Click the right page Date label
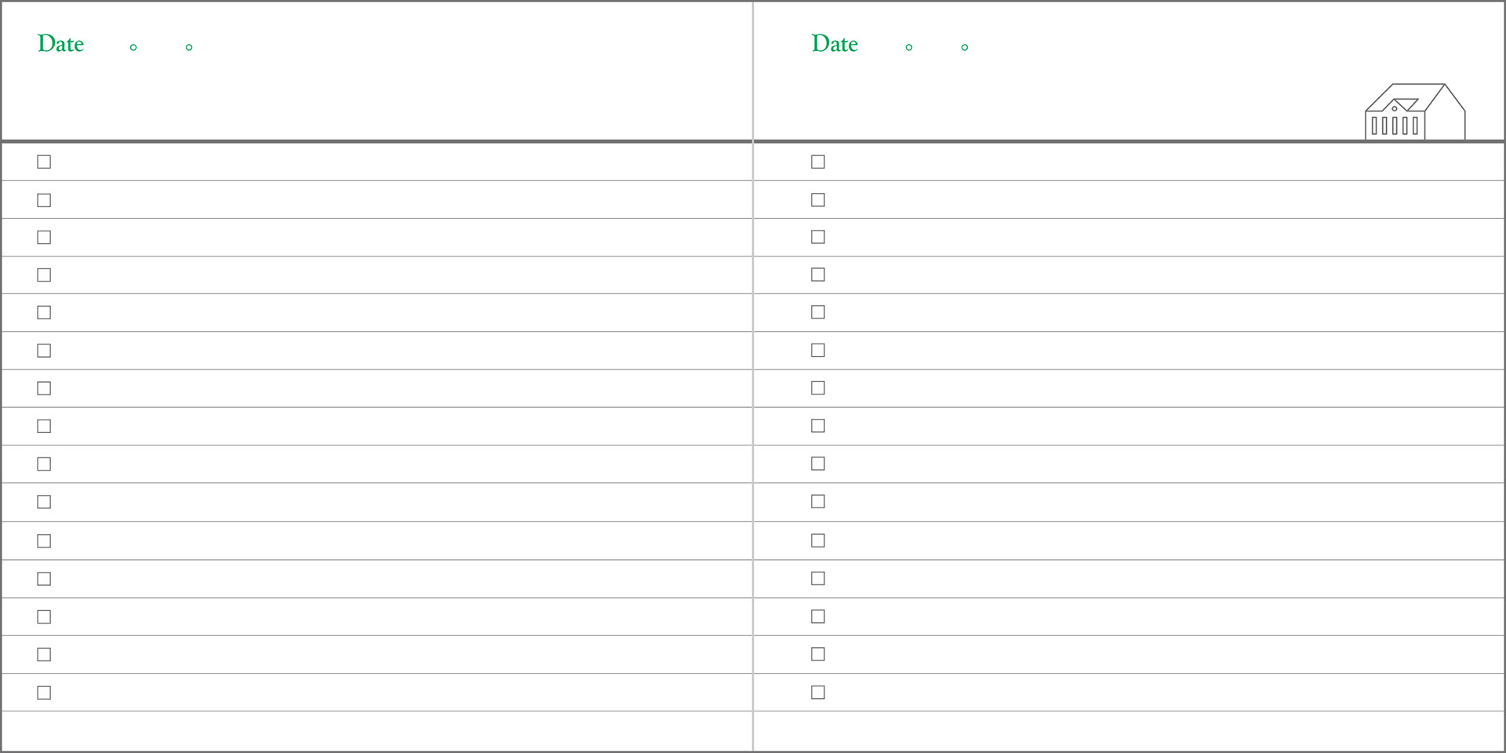Image resolution: width=1506 pixels, height=753 pixels. [835, 44]
